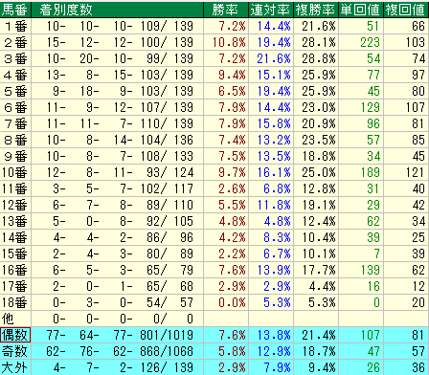Select the 15番 row label

pyautogui.click(x=14, y=254)
